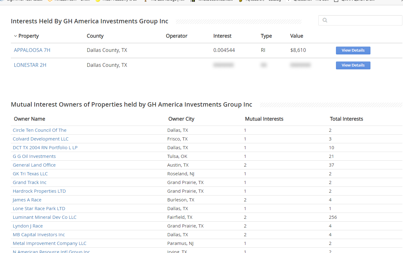Click the magnifier icon in the search box
The width and height of the screenshot is (403, 253).
325,20
